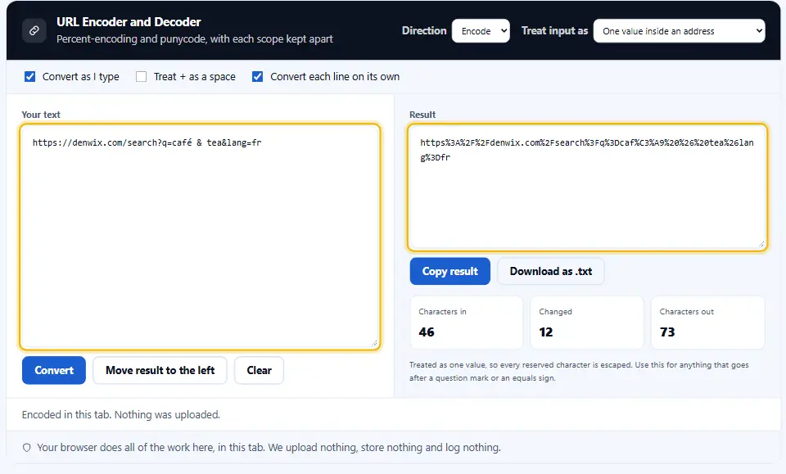Click the Copy result button

(x=450, y=271)
